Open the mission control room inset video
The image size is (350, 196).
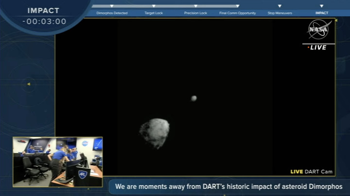point(57,162)
